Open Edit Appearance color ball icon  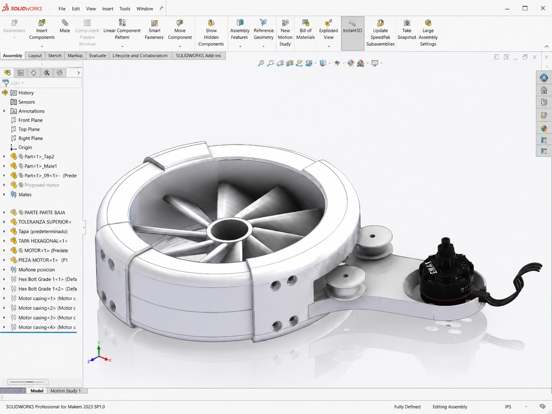click(x=351, y=63)
